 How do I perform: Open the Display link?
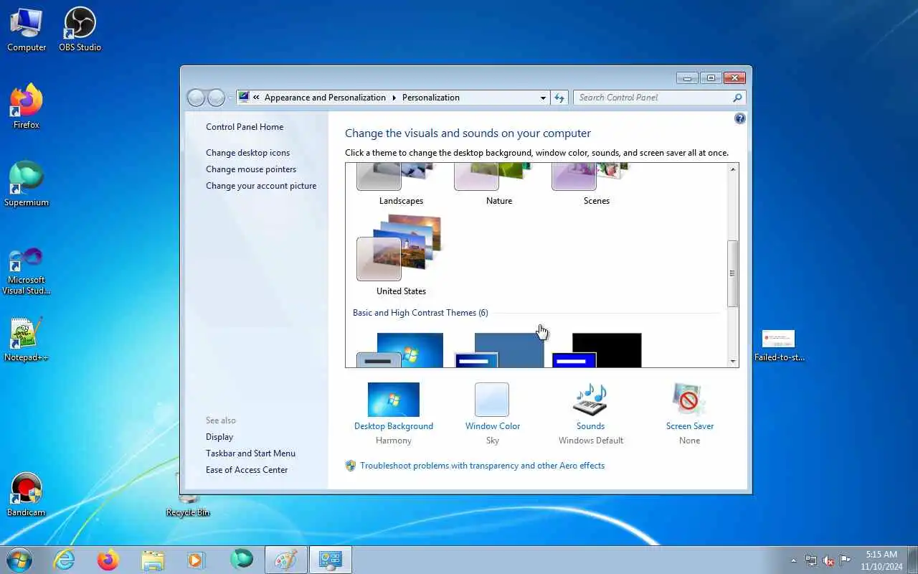[219, 437]
